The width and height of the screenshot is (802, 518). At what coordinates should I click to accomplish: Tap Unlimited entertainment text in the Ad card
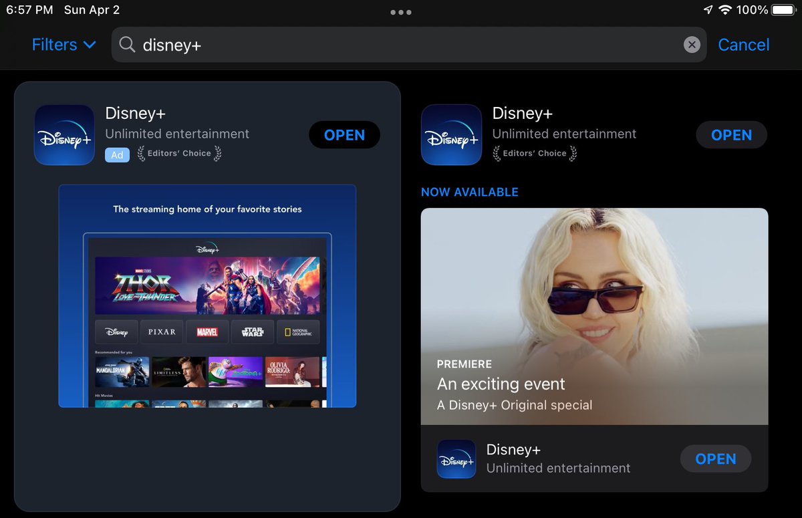[177, 134]
